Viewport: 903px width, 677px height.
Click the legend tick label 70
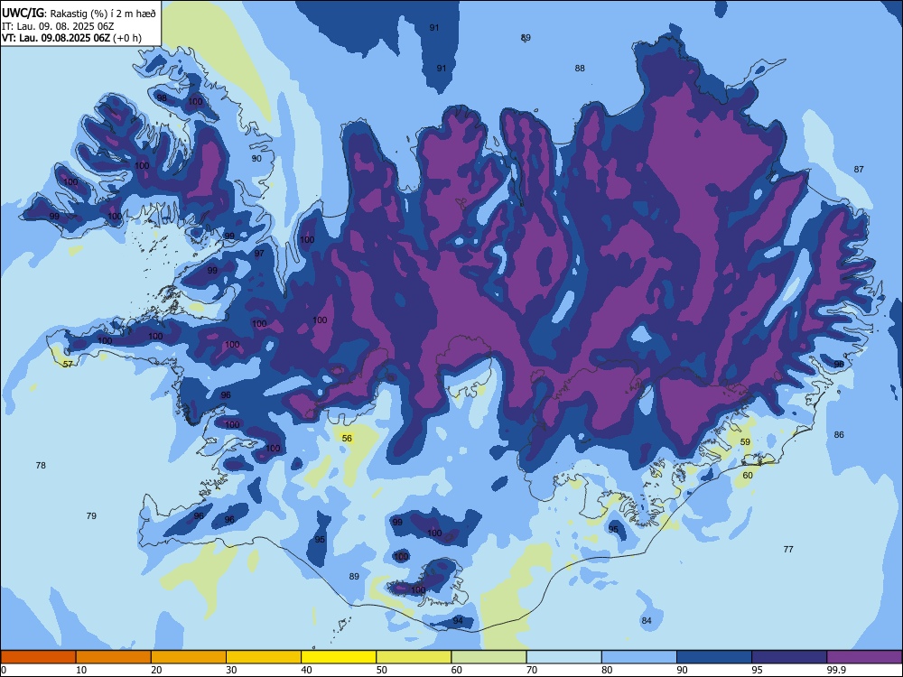tap(532, 670)
